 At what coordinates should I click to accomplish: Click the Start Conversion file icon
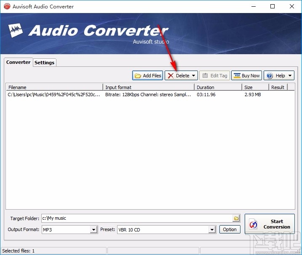[x=253, y=224]
